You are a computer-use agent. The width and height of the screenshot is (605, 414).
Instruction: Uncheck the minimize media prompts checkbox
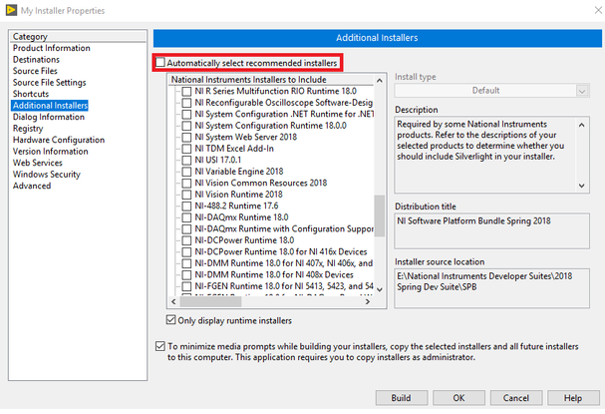coord(160,346)
